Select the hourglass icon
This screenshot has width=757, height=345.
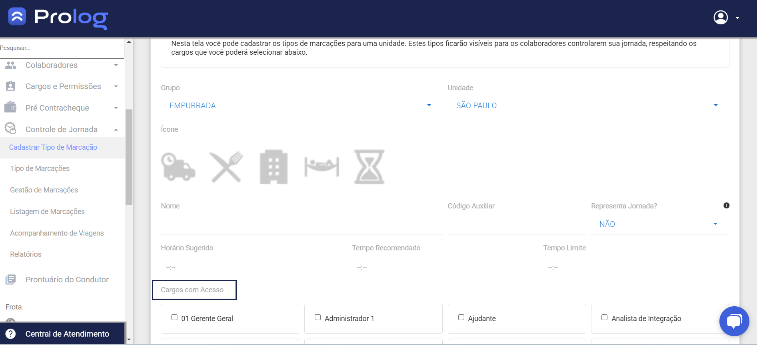[370, 167]
